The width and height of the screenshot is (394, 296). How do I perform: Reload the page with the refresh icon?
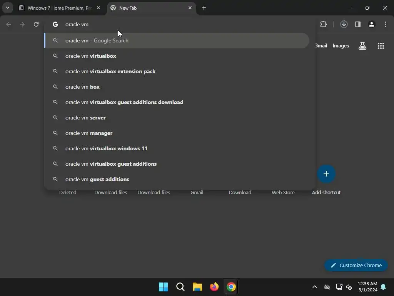[x=36, y=24]
